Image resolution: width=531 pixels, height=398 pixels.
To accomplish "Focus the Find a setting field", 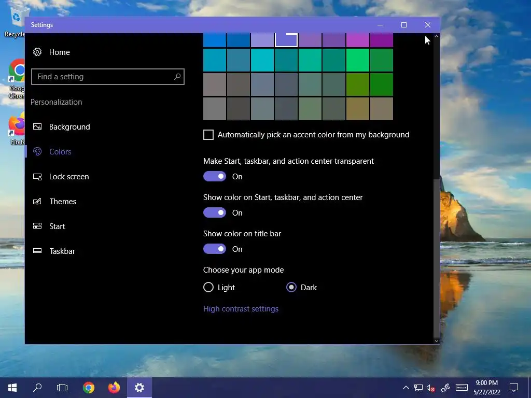I will click(108, 77).
